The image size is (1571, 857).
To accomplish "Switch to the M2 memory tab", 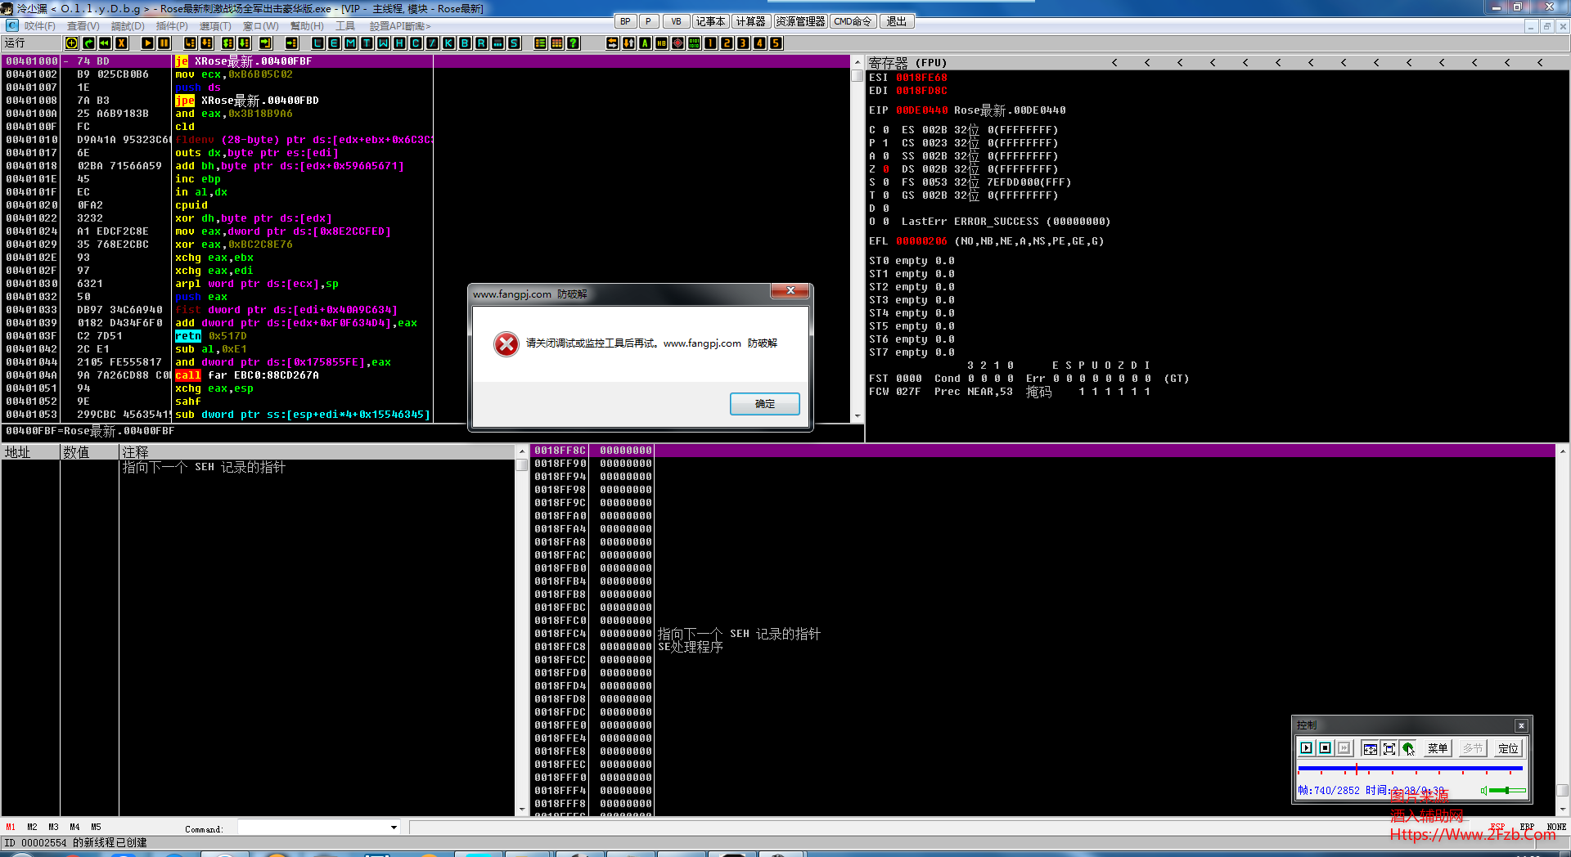I will pyautogui.click(x=32, y=828).
